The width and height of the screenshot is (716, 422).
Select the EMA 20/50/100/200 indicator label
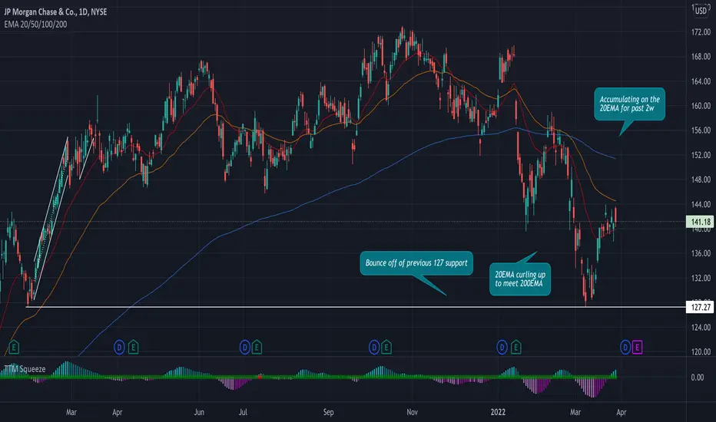coord(35,25)
